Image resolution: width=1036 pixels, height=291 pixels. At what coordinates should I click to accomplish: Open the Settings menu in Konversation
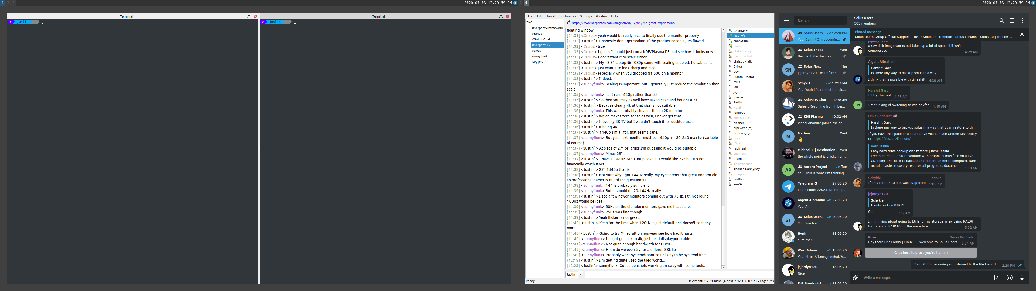pos(585,16)
